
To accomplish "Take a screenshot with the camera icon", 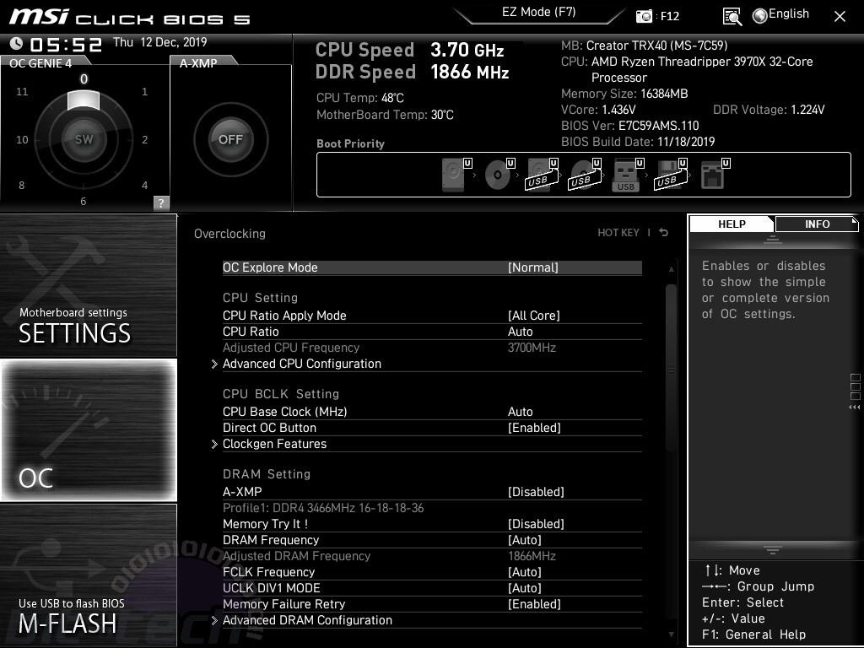I will [x=644, y=16].
